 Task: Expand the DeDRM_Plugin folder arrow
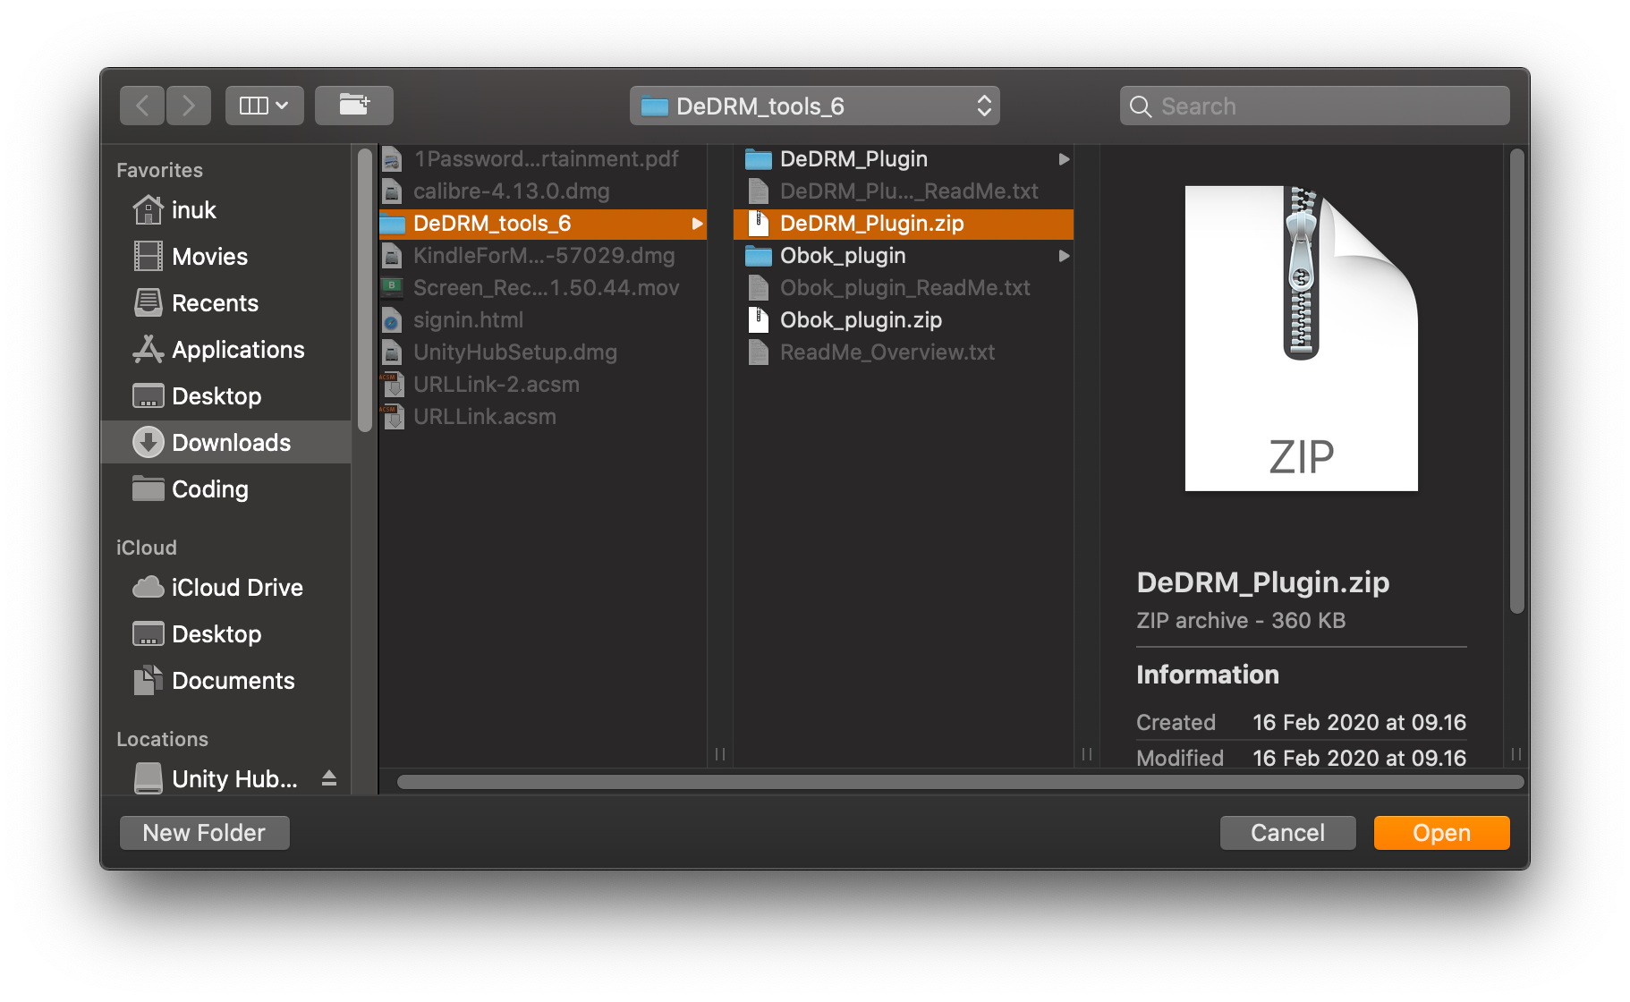pyautogui.click(x=1064, y=159)
